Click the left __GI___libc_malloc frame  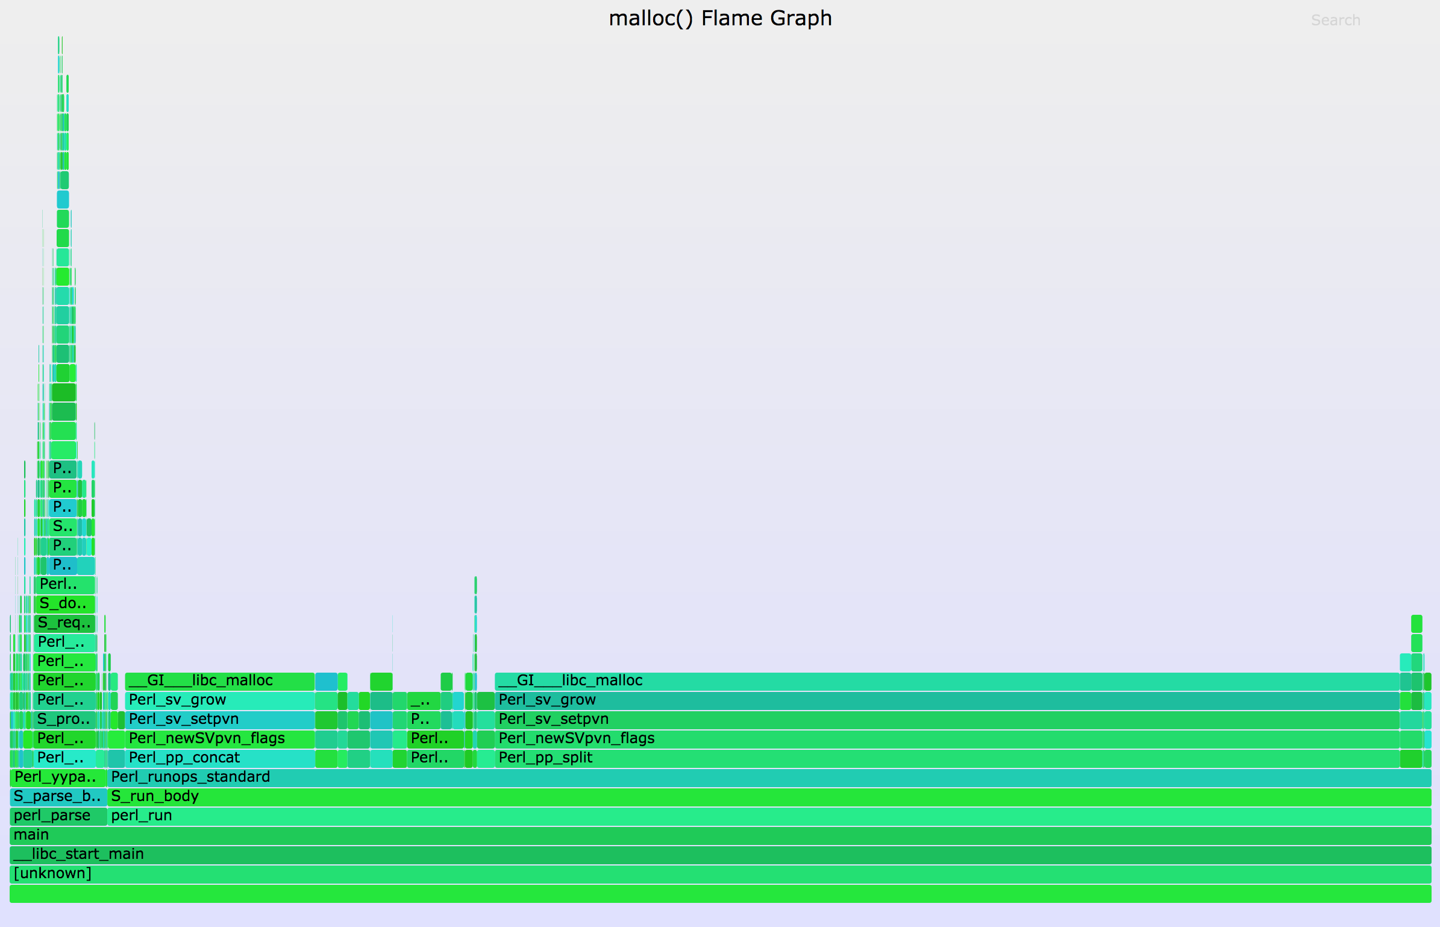[x=220, y=681]
